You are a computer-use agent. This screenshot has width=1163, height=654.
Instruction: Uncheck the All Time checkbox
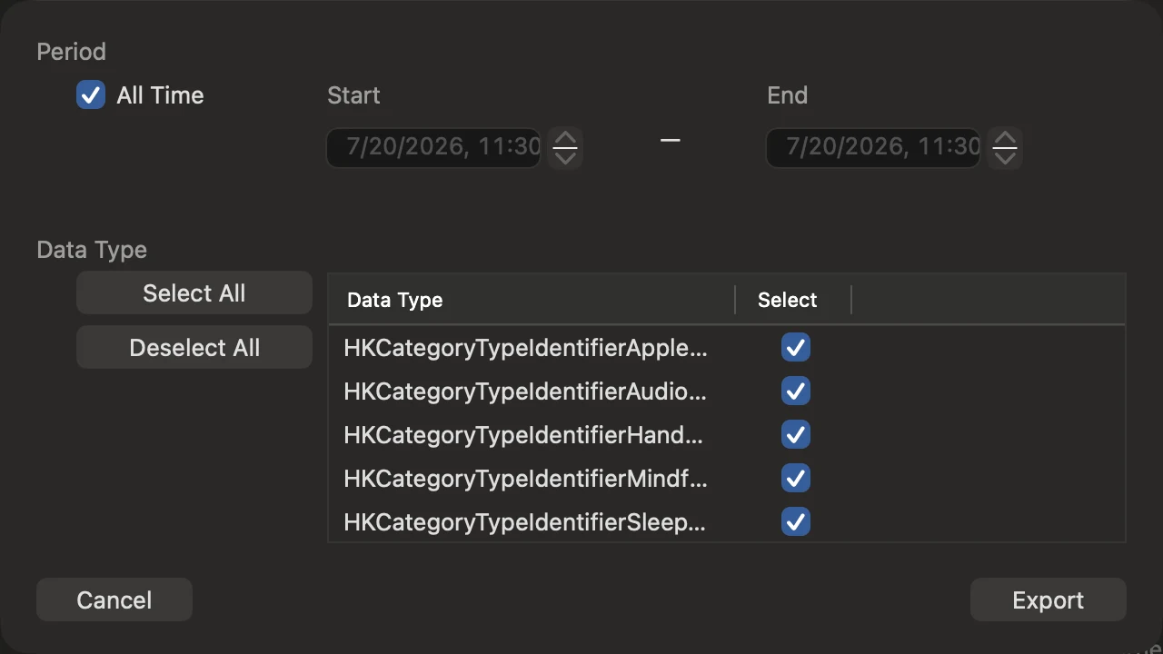tap(91, 95)
